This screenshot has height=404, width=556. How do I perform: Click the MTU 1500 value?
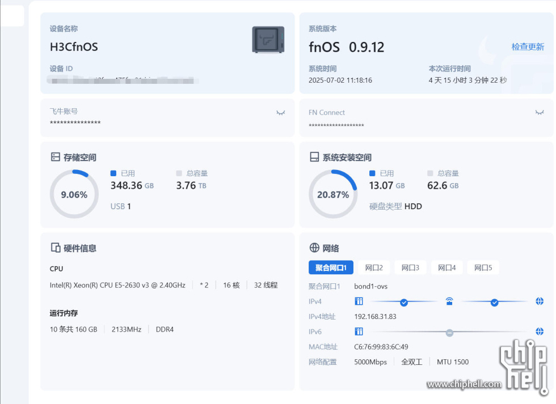click(x=453, y=362)
